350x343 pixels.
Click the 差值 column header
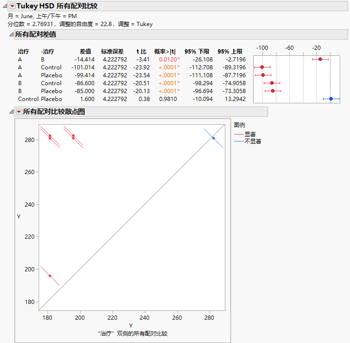pyautogui.click(x=85, y=51)
